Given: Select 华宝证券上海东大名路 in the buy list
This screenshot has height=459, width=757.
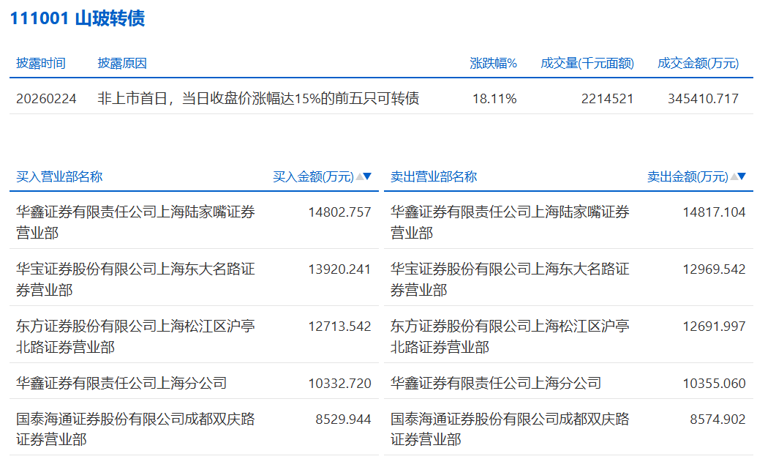Looking at the screenshot, I should (135, 279).
